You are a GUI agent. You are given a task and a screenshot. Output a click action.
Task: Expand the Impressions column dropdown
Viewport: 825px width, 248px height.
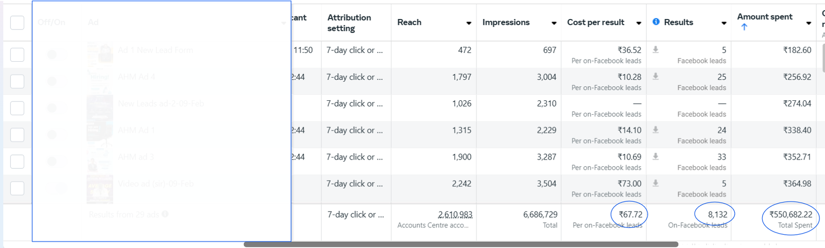554,23
